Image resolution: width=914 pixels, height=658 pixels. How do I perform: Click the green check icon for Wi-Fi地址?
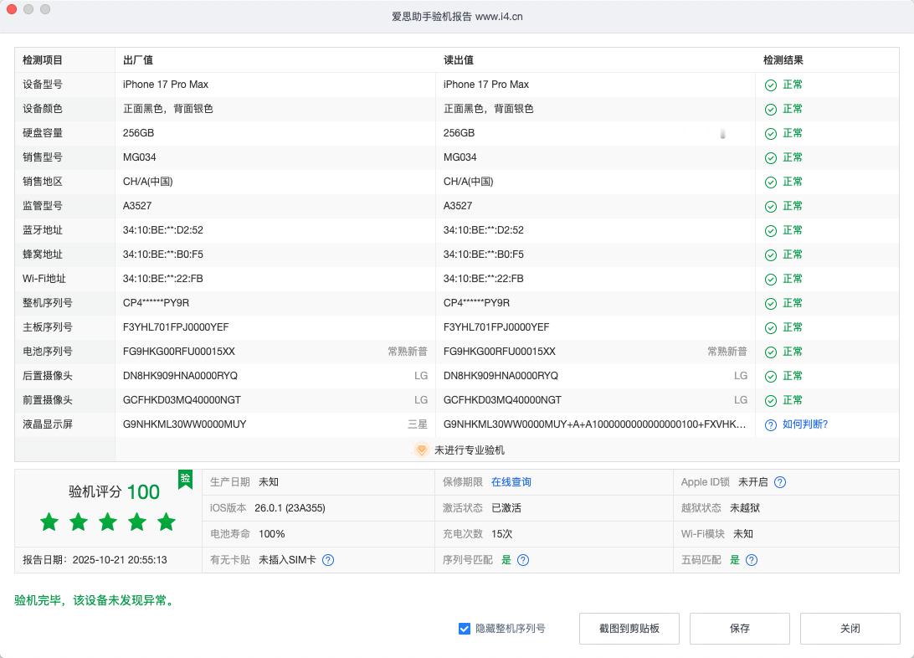coord(771,279)
